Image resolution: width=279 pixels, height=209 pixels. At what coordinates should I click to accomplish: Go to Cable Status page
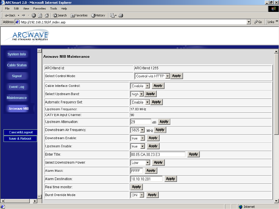click(x=17, y=65)
